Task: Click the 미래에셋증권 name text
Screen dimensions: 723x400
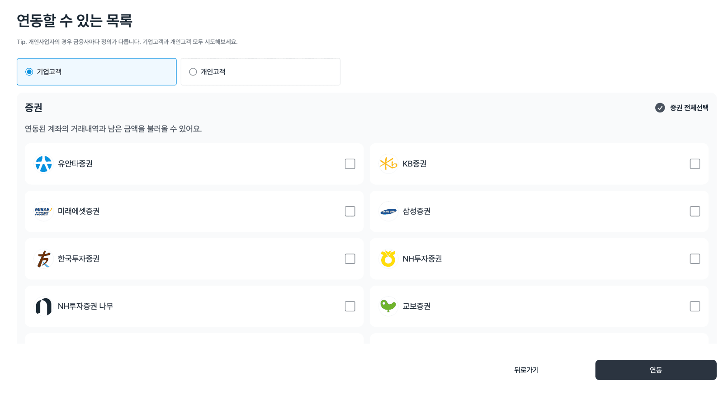Action: point(79,211)
